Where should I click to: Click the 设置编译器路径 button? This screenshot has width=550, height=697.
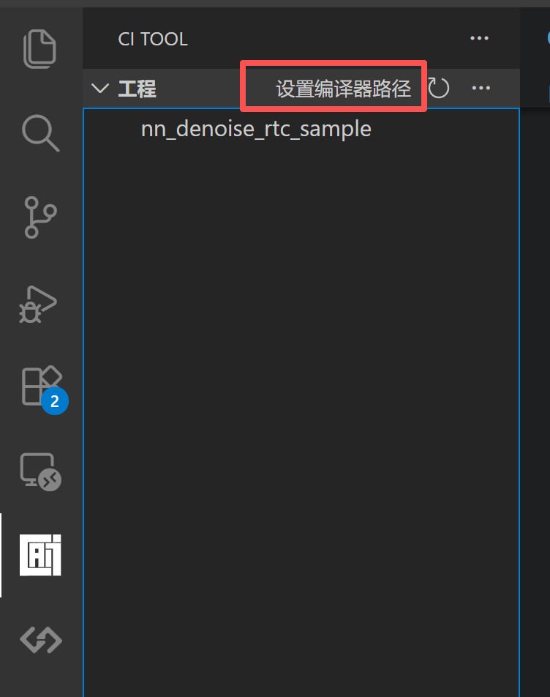click(x=344, y=89)
